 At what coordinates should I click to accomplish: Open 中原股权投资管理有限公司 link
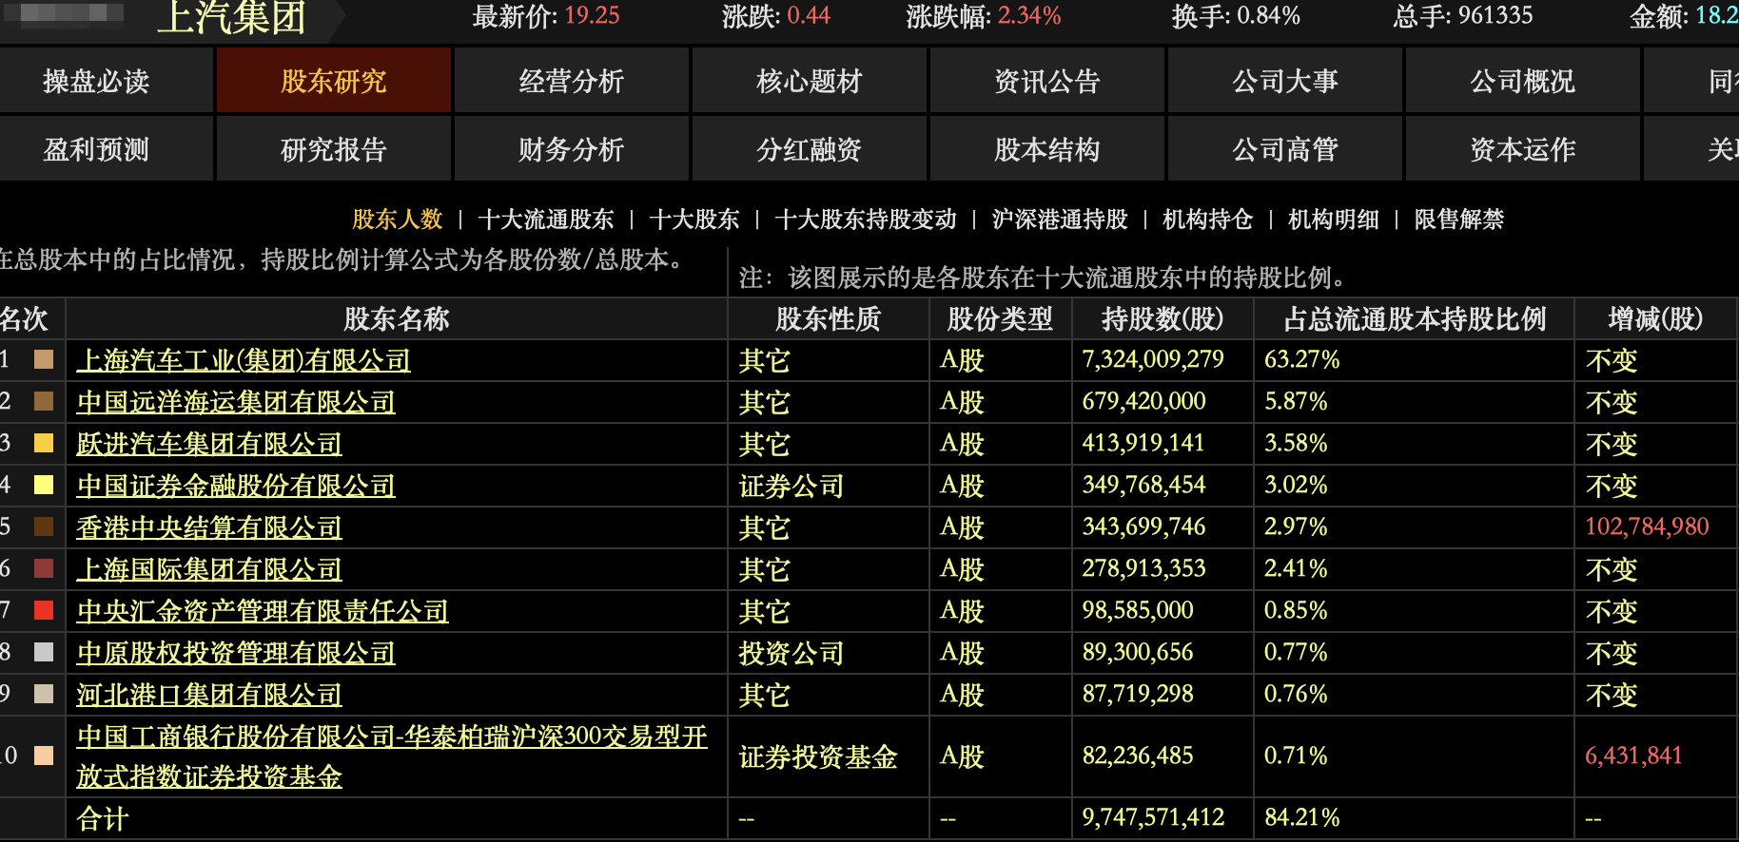pyautogui.click(x=236, y=653)
